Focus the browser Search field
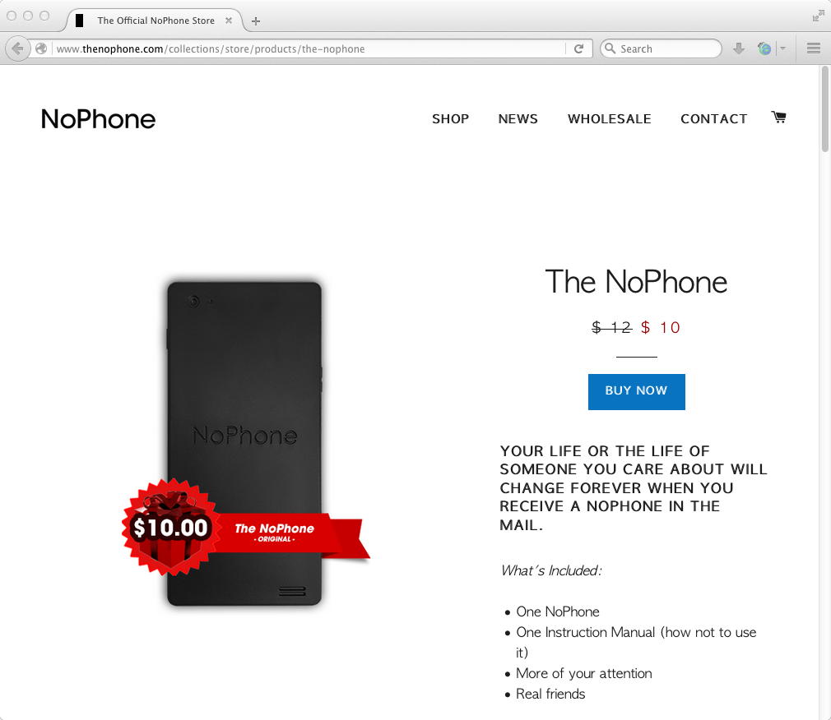The image size is (831, 720). tap(661, 48)
